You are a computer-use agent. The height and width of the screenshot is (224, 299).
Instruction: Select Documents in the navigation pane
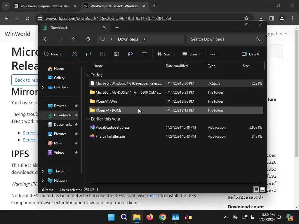(63, 125)
